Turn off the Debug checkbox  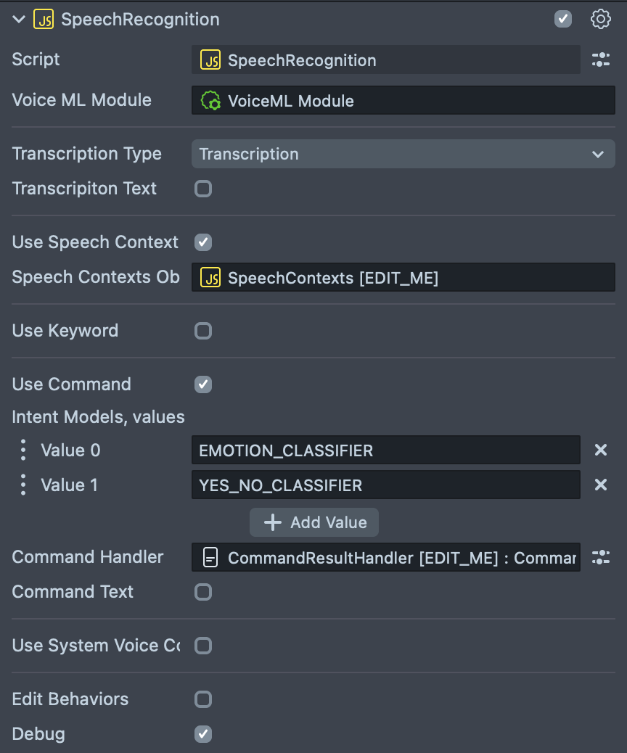(203, 734)
